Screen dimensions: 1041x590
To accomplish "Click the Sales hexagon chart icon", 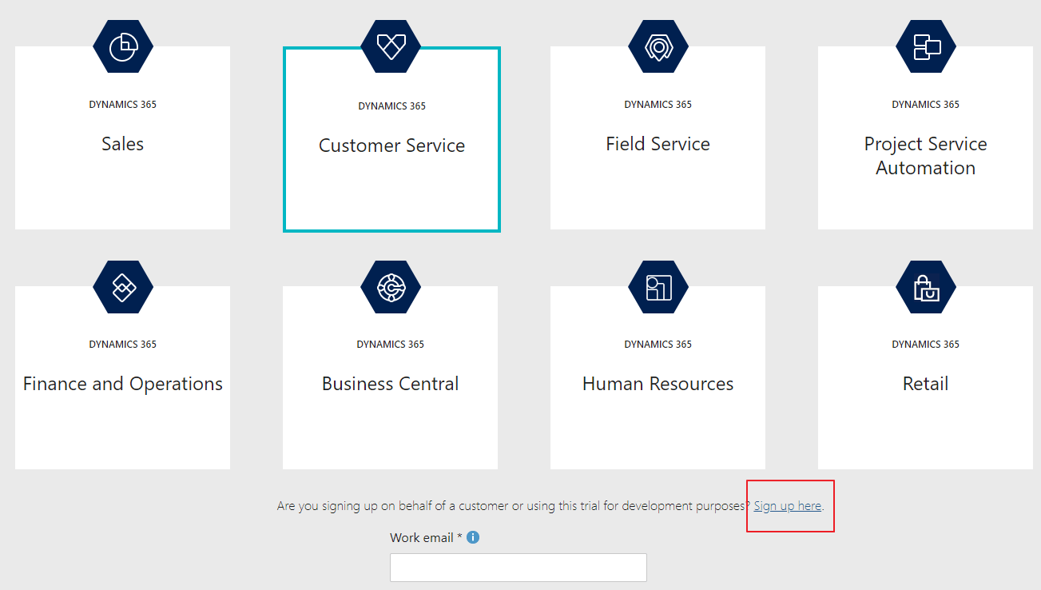I will click(x=122, y=46).
